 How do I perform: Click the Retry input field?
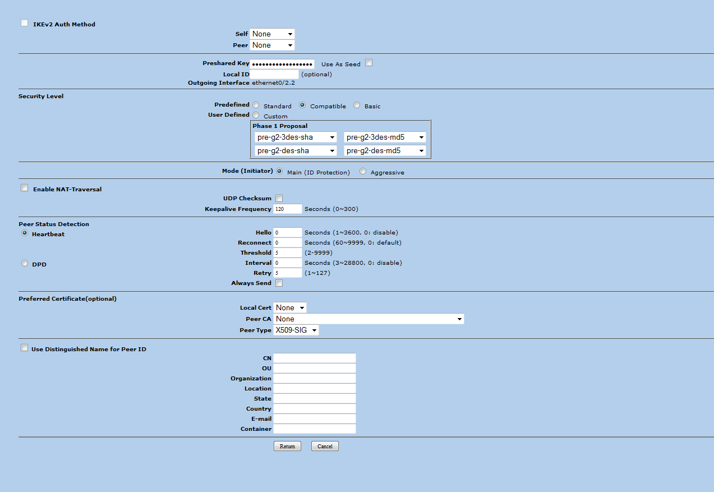tap(288, 273)
